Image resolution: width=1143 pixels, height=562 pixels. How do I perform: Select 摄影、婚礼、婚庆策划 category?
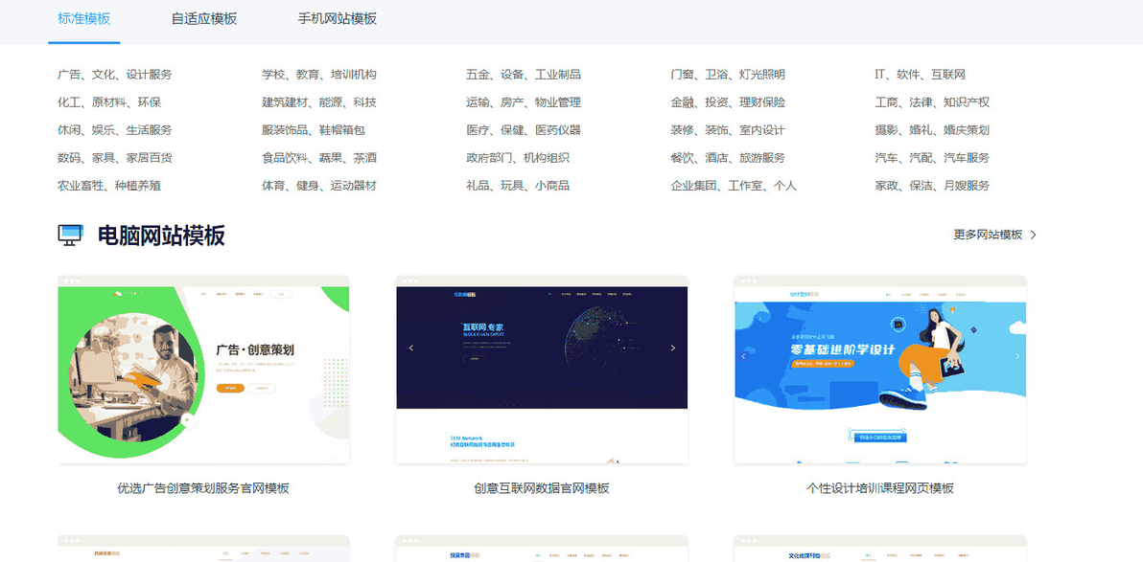click(x=932, y=129)
